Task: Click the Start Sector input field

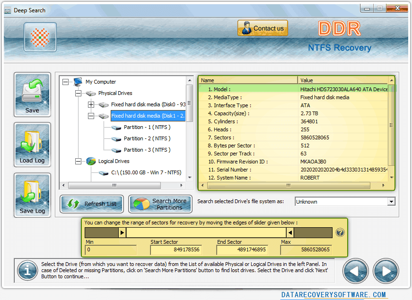Action: [x=176, y=249]
